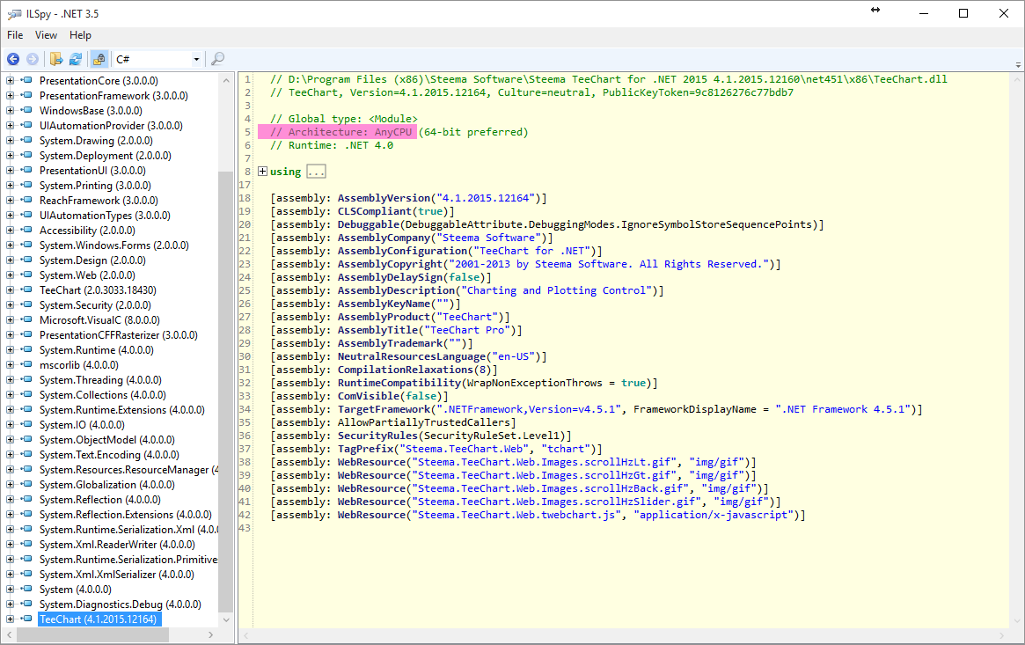Select System.Text.Encoding (4.0.0.0) in tree
The image size is (1025, 645).
pos(108,455)
